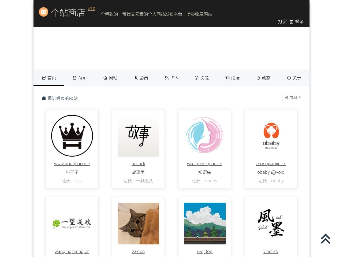Open the 虫洞 button

point(293,97)
